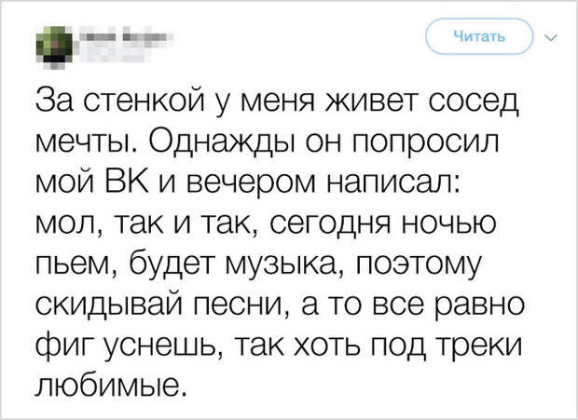Click the word мечты in the second line
Image resolution: width=578 pixels, height=420 pixels.
click(85, 142)
